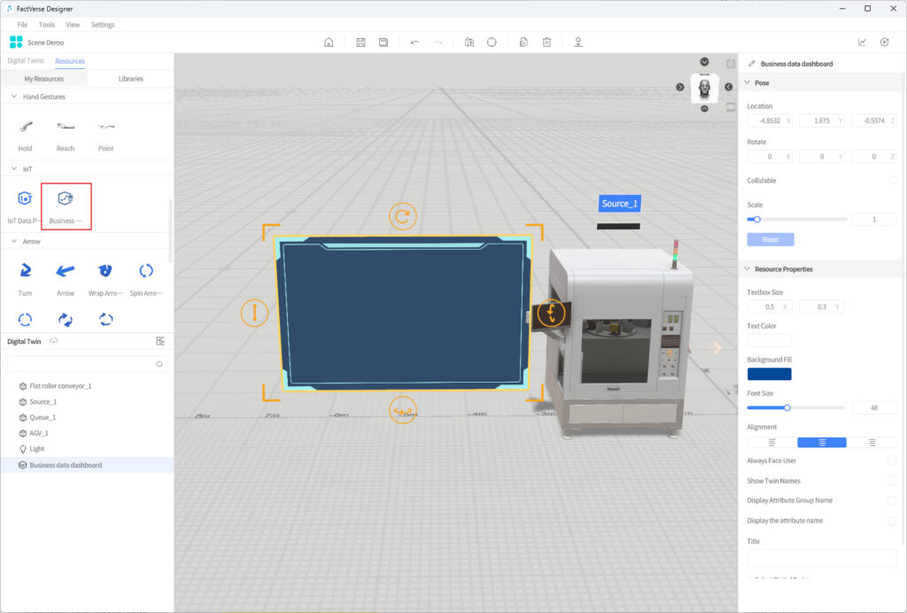The width and height of the screenshot is (907, 613).
Task: Click the publish upload toolbar icon
Action: (x=578, y=43)
